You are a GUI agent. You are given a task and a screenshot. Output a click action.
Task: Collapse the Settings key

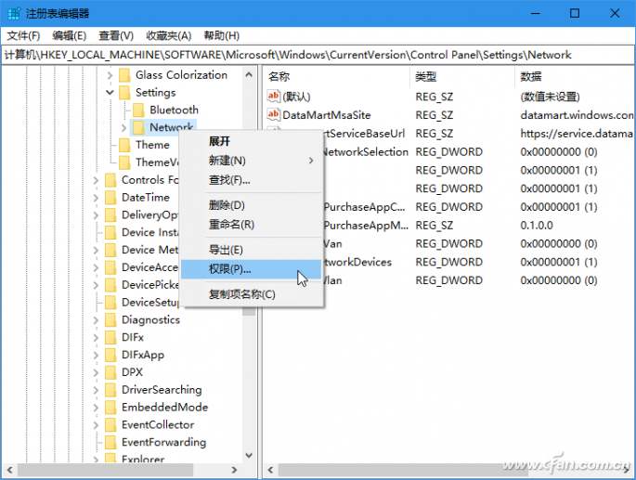pyautogui.click(x=110, y=93)
